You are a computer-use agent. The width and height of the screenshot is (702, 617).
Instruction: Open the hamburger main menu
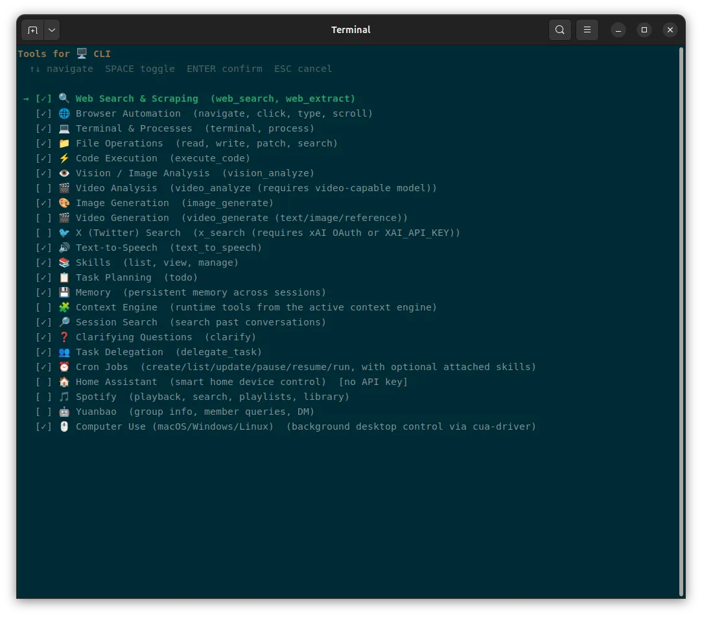587,30
